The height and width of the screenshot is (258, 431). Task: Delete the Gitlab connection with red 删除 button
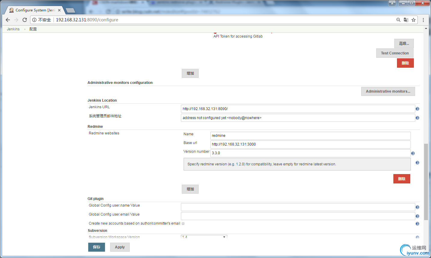coord(405,63)
